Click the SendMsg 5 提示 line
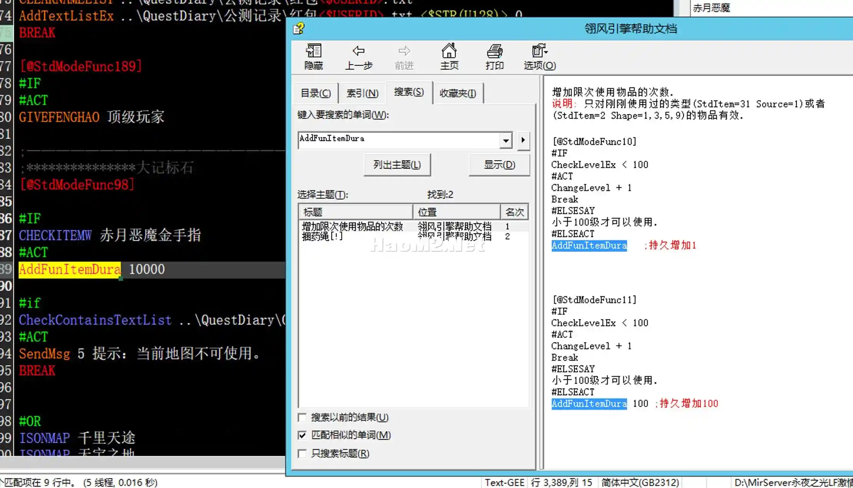 140,354
